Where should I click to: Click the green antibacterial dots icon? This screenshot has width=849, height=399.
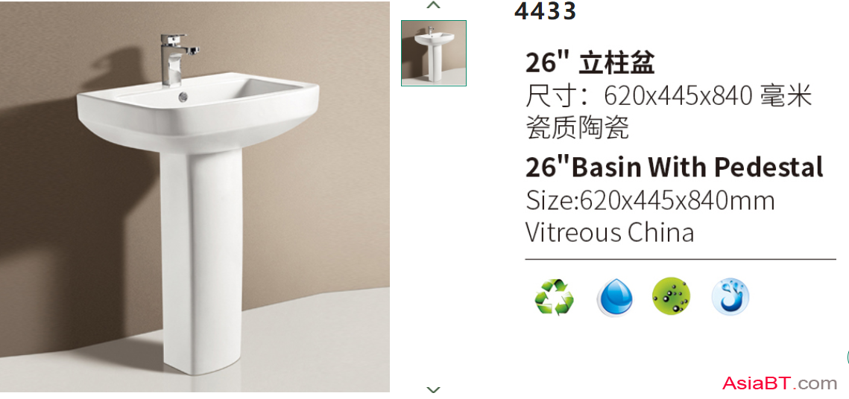click(672, 297)
